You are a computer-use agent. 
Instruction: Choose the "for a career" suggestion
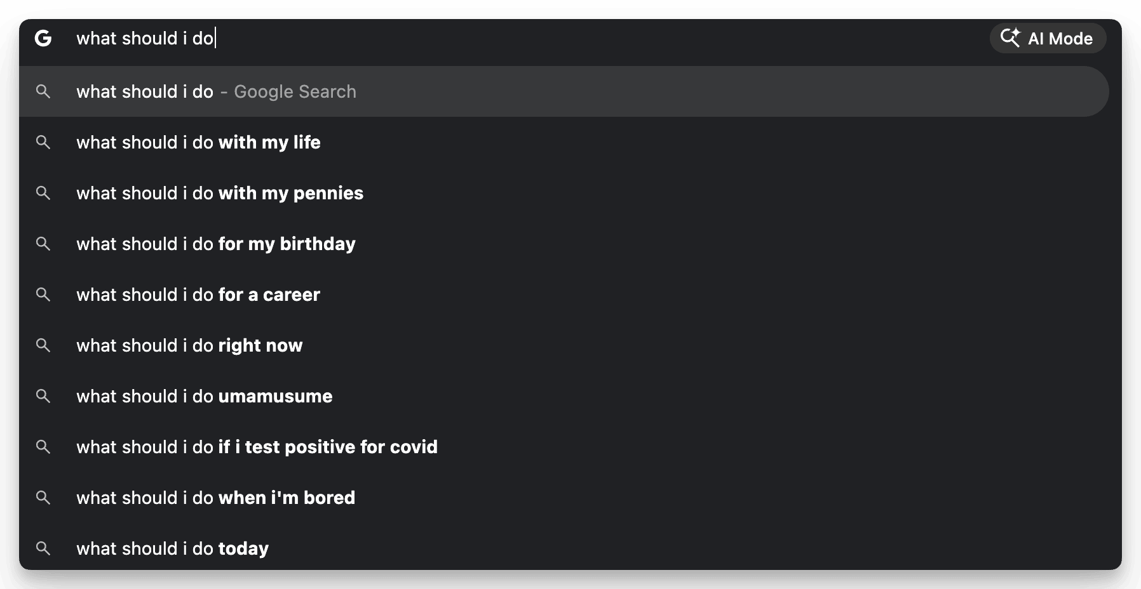pyautogui.click(x=198, y=295)
